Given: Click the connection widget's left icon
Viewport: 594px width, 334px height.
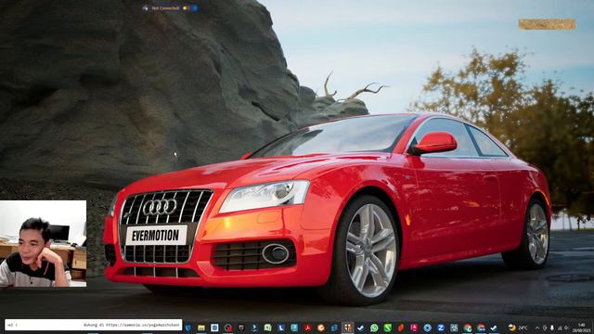Looking at the screenshot, I should pyautogui.click(x=145, y=8).
